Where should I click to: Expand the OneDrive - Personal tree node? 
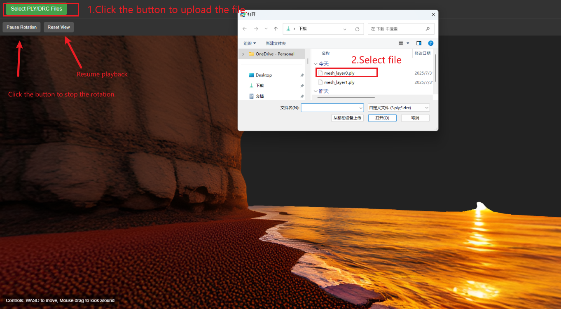pyautogui.click(x=243, y=54)
